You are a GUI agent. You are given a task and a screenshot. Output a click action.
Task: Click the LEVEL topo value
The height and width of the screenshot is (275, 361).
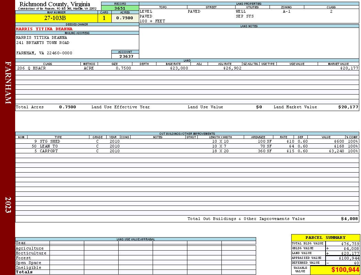pos(146,11)
